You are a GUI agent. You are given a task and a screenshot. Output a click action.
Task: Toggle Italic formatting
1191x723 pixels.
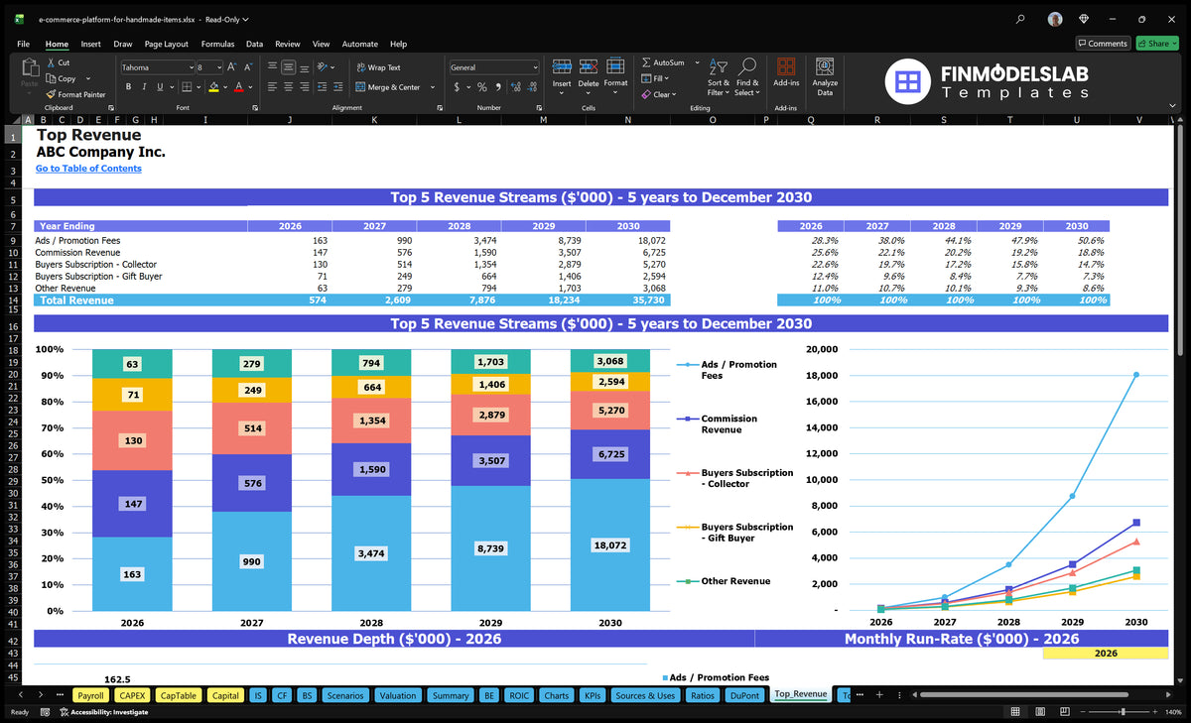click(144, 87)
